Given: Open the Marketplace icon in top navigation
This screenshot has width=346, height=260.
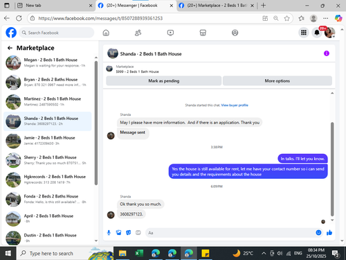Looking at the screenshot, I should click(203, 33).
